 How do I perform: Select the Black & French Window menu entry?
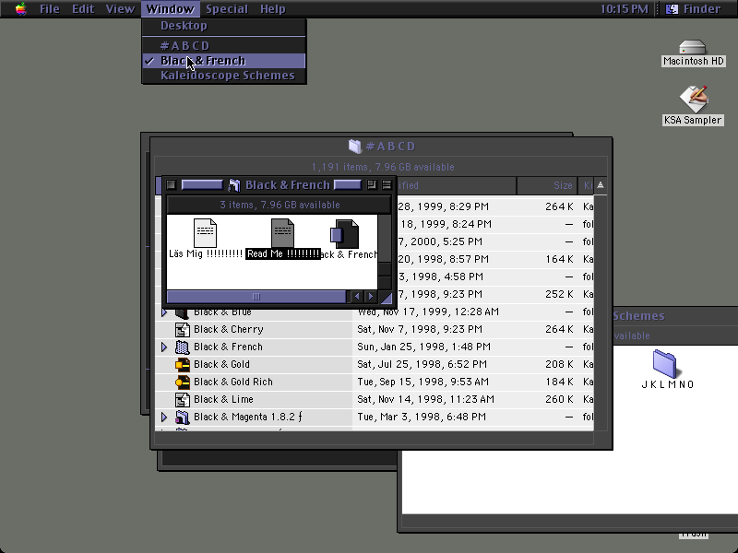coord(224,61)
